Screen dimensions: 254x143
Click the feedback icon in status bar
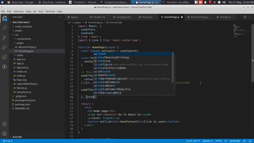click(x=244, y=141)
